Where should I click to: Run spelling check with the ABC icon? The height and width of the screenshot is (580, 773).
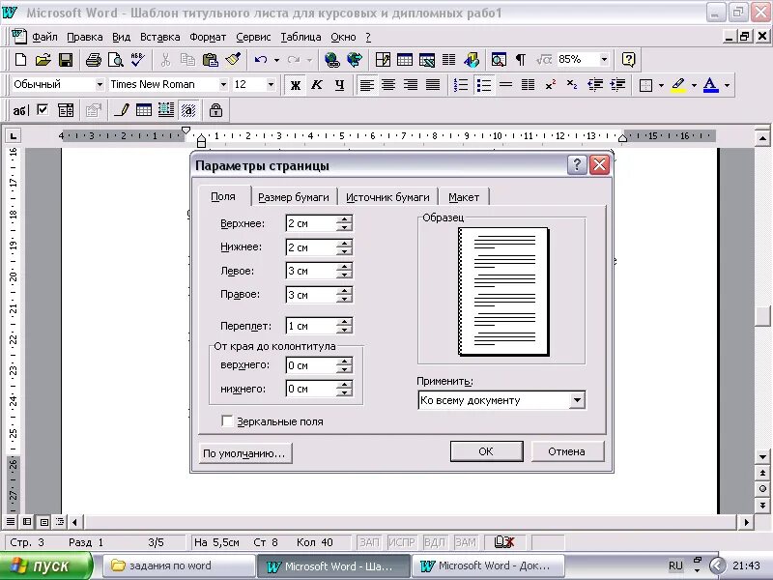pos(137,60)
